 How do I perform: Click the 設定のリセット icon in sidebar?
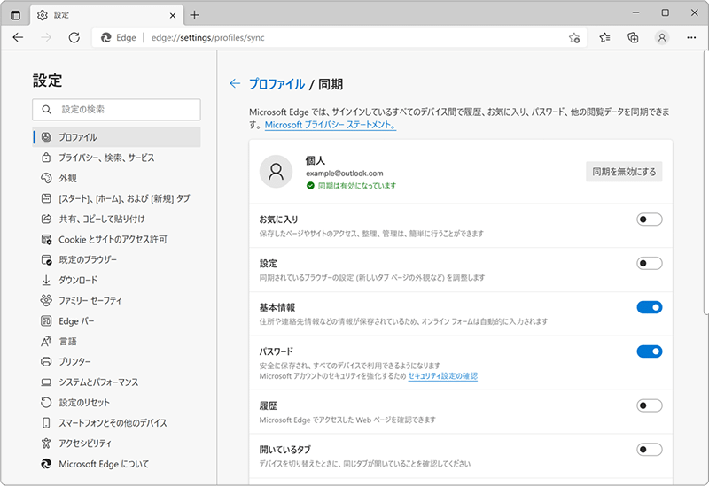(46, 402)
